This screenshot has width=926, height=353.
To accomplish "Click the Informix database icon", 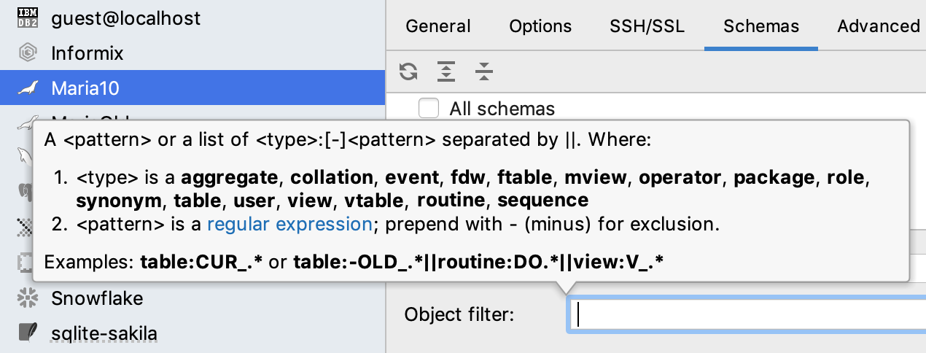I will pos(28,53).
